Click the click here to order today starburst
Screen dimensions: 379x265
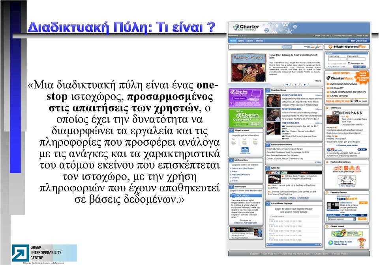click(362, 77)
